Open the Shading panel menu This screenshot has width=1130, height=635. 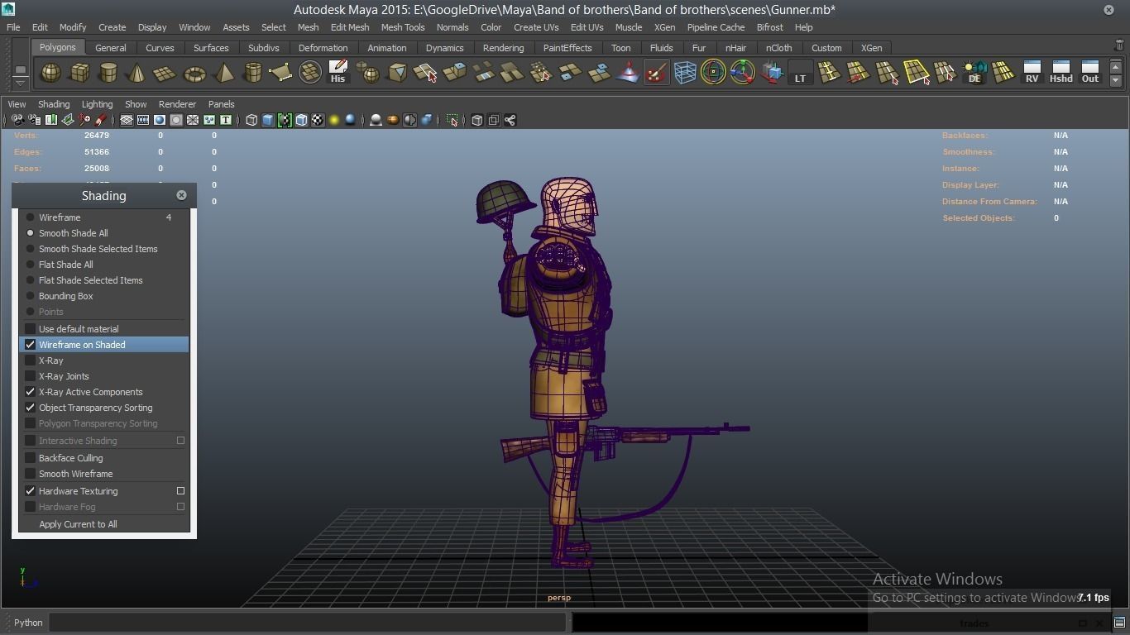coord(54,104)
